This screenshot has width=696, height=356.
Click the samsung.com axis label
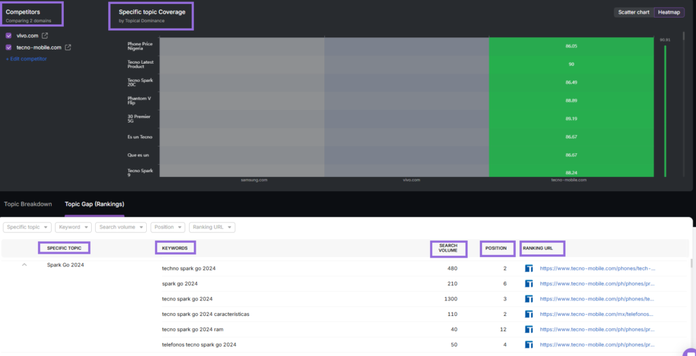click(x=254, y=180)
